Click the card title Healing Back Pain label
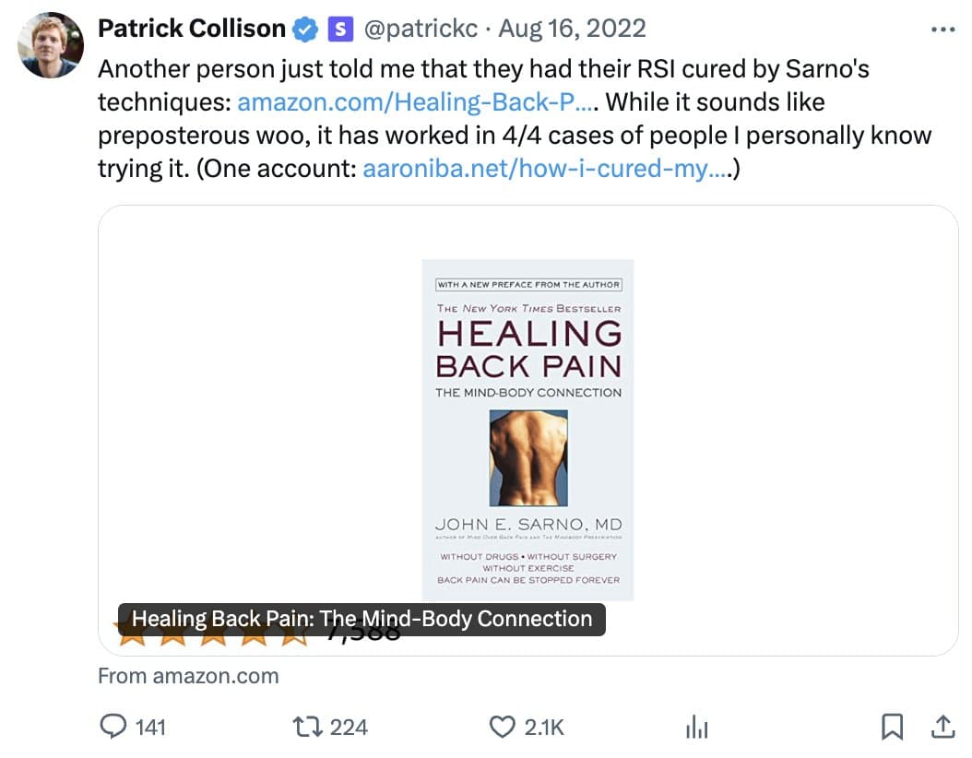This screenshot has height=758, width=972. (x=362, y=619)
